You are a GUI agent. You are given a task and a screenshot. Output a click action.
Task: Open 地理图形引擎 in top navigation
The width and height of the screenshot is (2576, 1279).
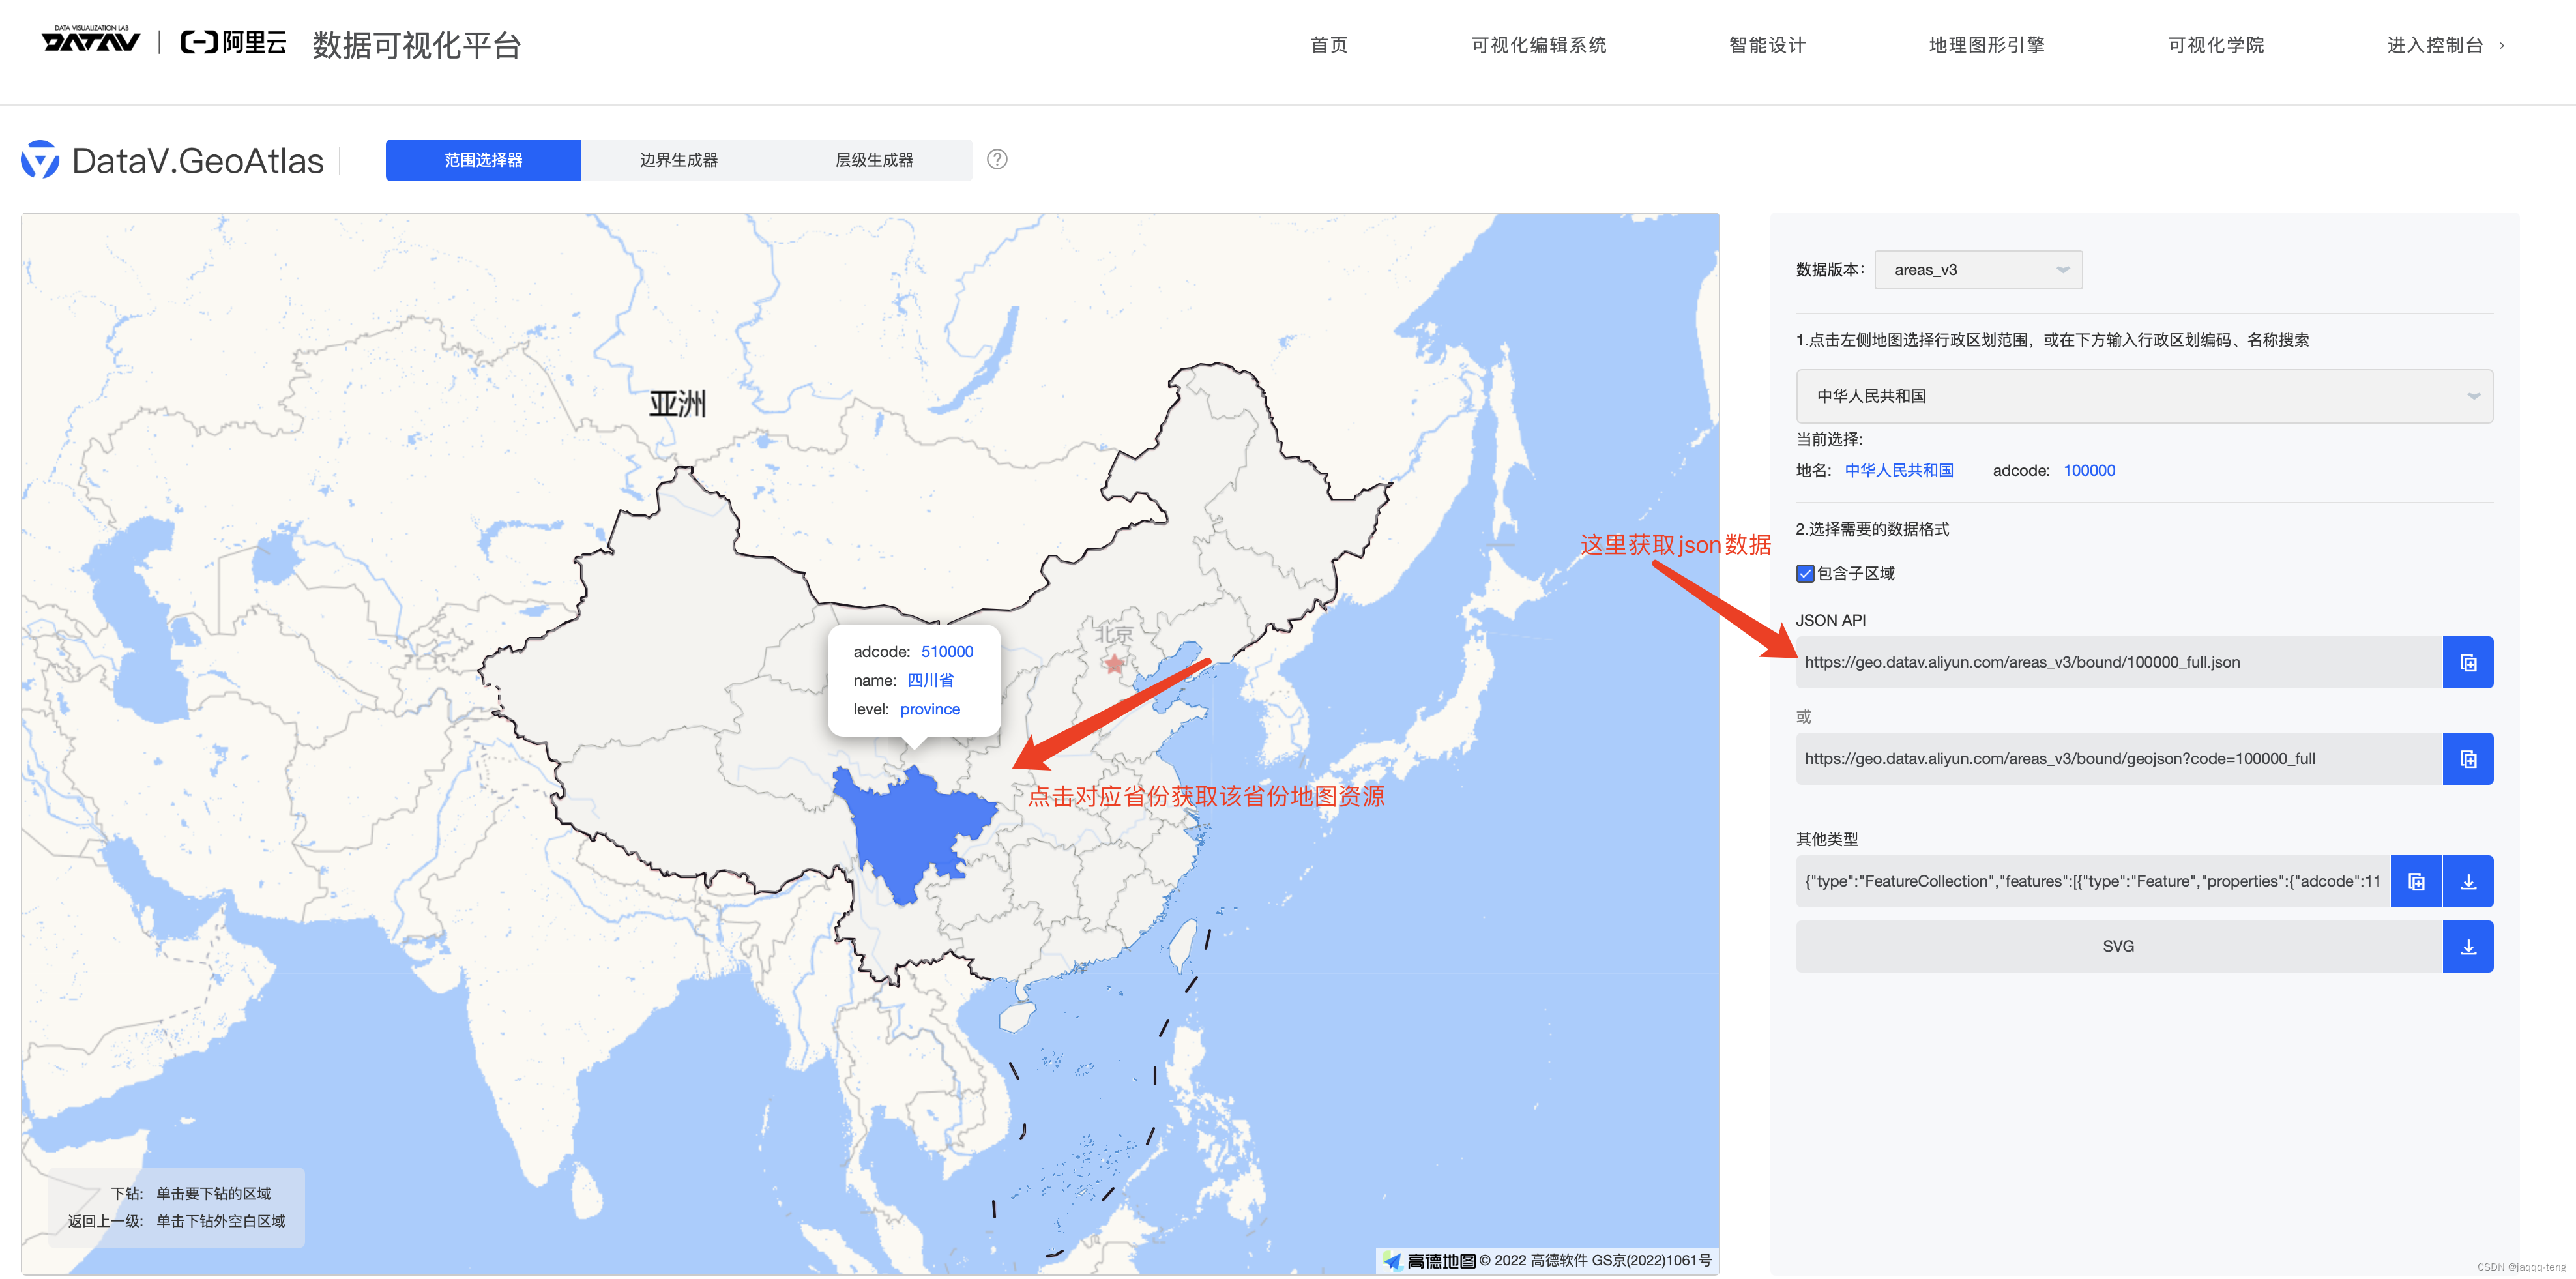1986,45
